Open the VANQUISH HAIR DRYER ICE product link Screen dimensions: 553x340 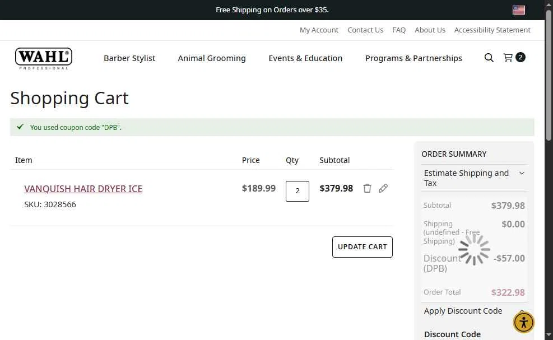tap(83, 189)
